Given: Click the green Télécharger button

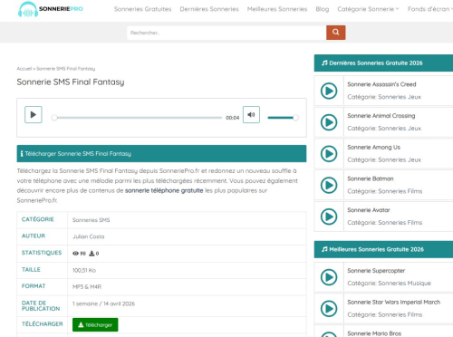Looking at the screenshot, I should pos(95,324).
